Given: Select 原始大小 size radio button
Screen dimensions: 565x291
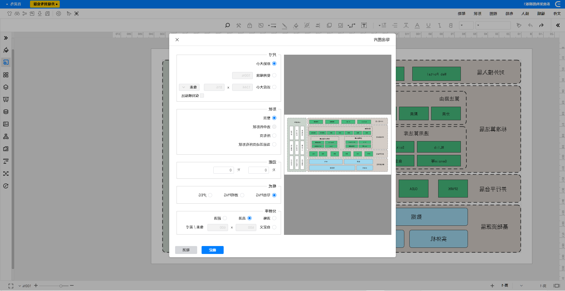Looking at the screenshot, I should pos(274,63).
